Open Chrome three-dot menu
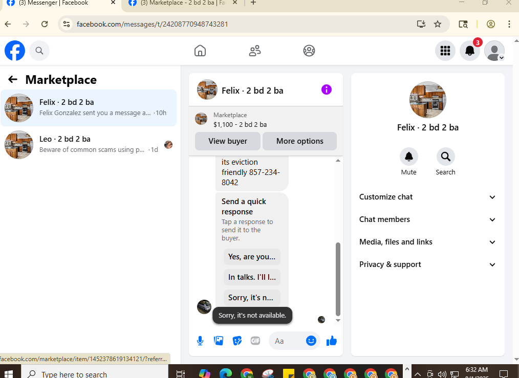The width and height of the screenshot is (519, 378). click(x=509, y=24)
